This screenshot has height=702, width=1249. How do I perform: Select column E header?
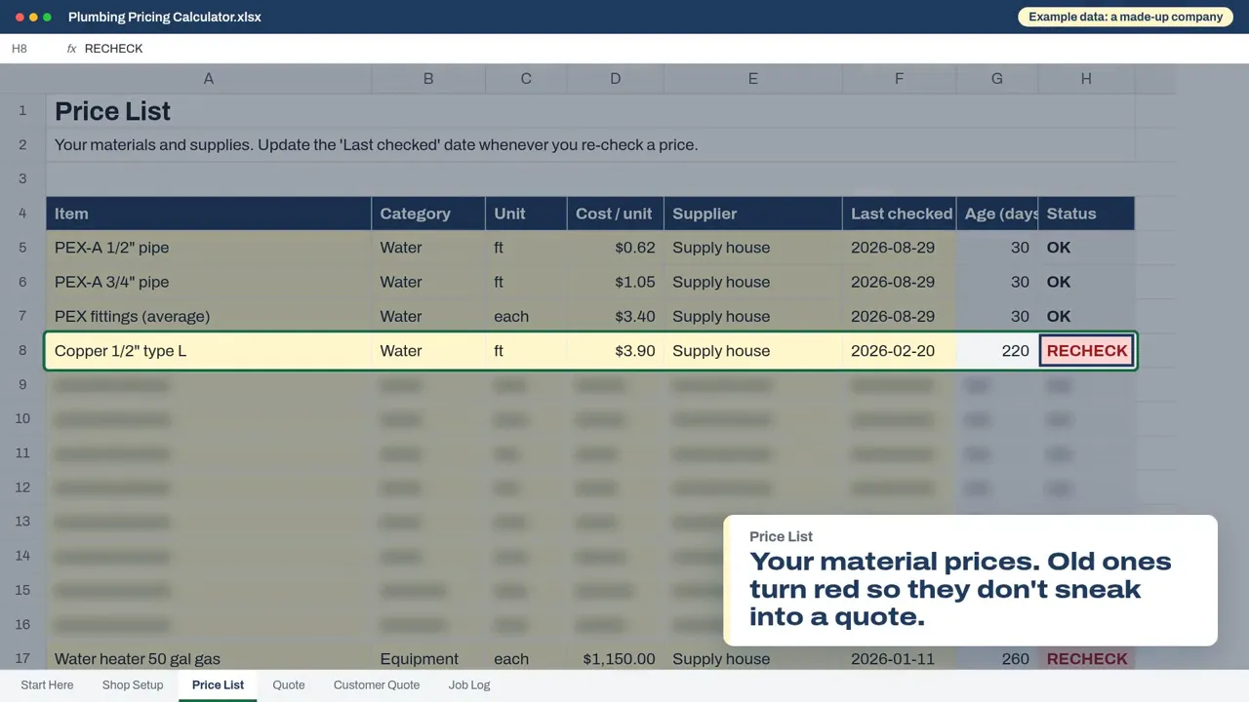(753, 78)
